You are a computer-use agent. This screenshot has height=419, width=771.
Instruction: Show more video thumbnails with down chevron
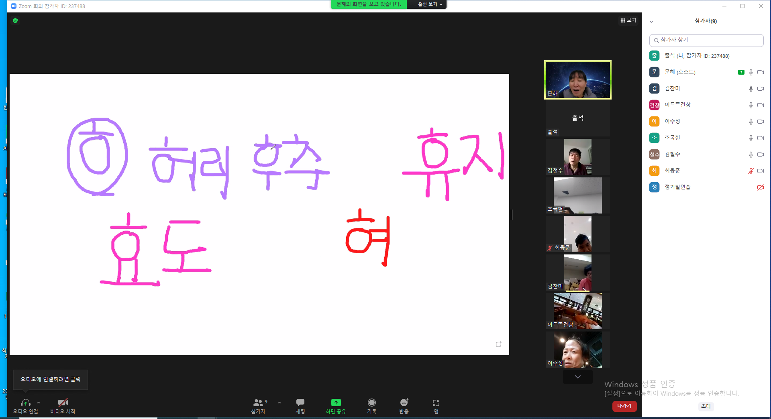click(x=578, y=376)
